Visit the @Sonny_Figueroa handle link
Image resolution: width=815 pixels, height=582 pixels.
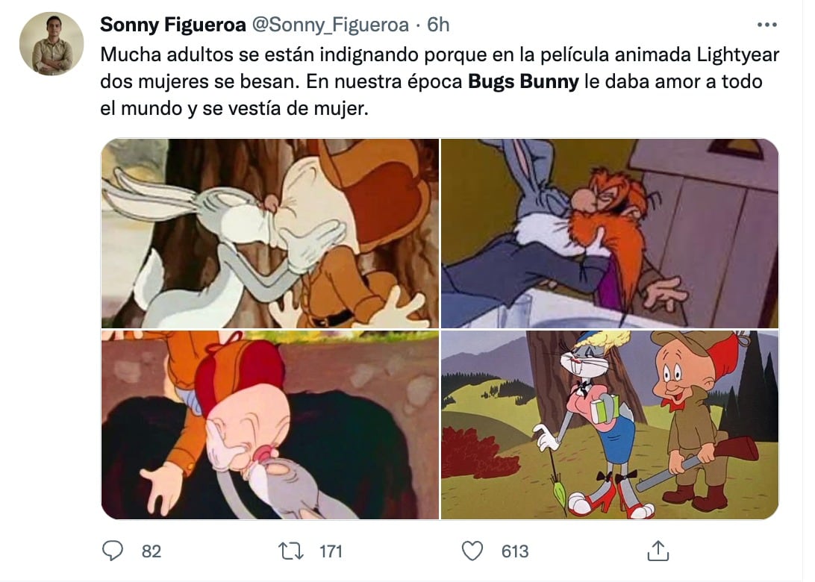tap(331, 25)
